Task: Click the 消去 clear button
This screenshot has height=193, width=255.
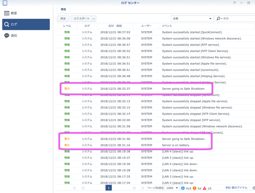Action: point(63,19)
